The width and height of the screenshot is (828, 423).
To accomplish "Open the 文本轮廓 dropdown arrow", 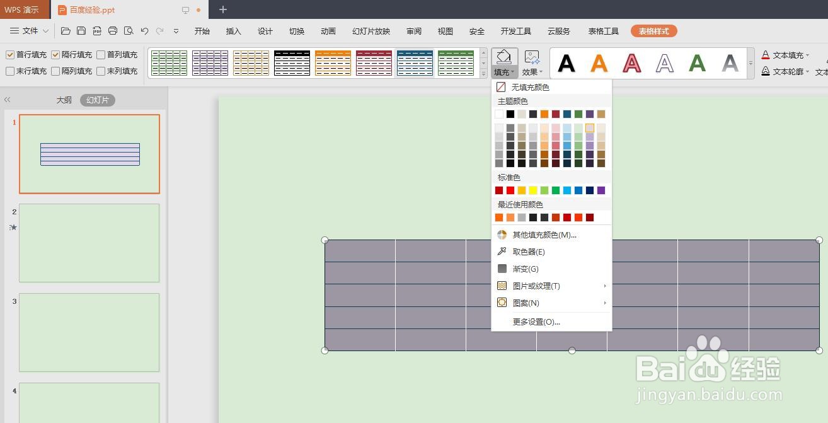I will [808, 72].
